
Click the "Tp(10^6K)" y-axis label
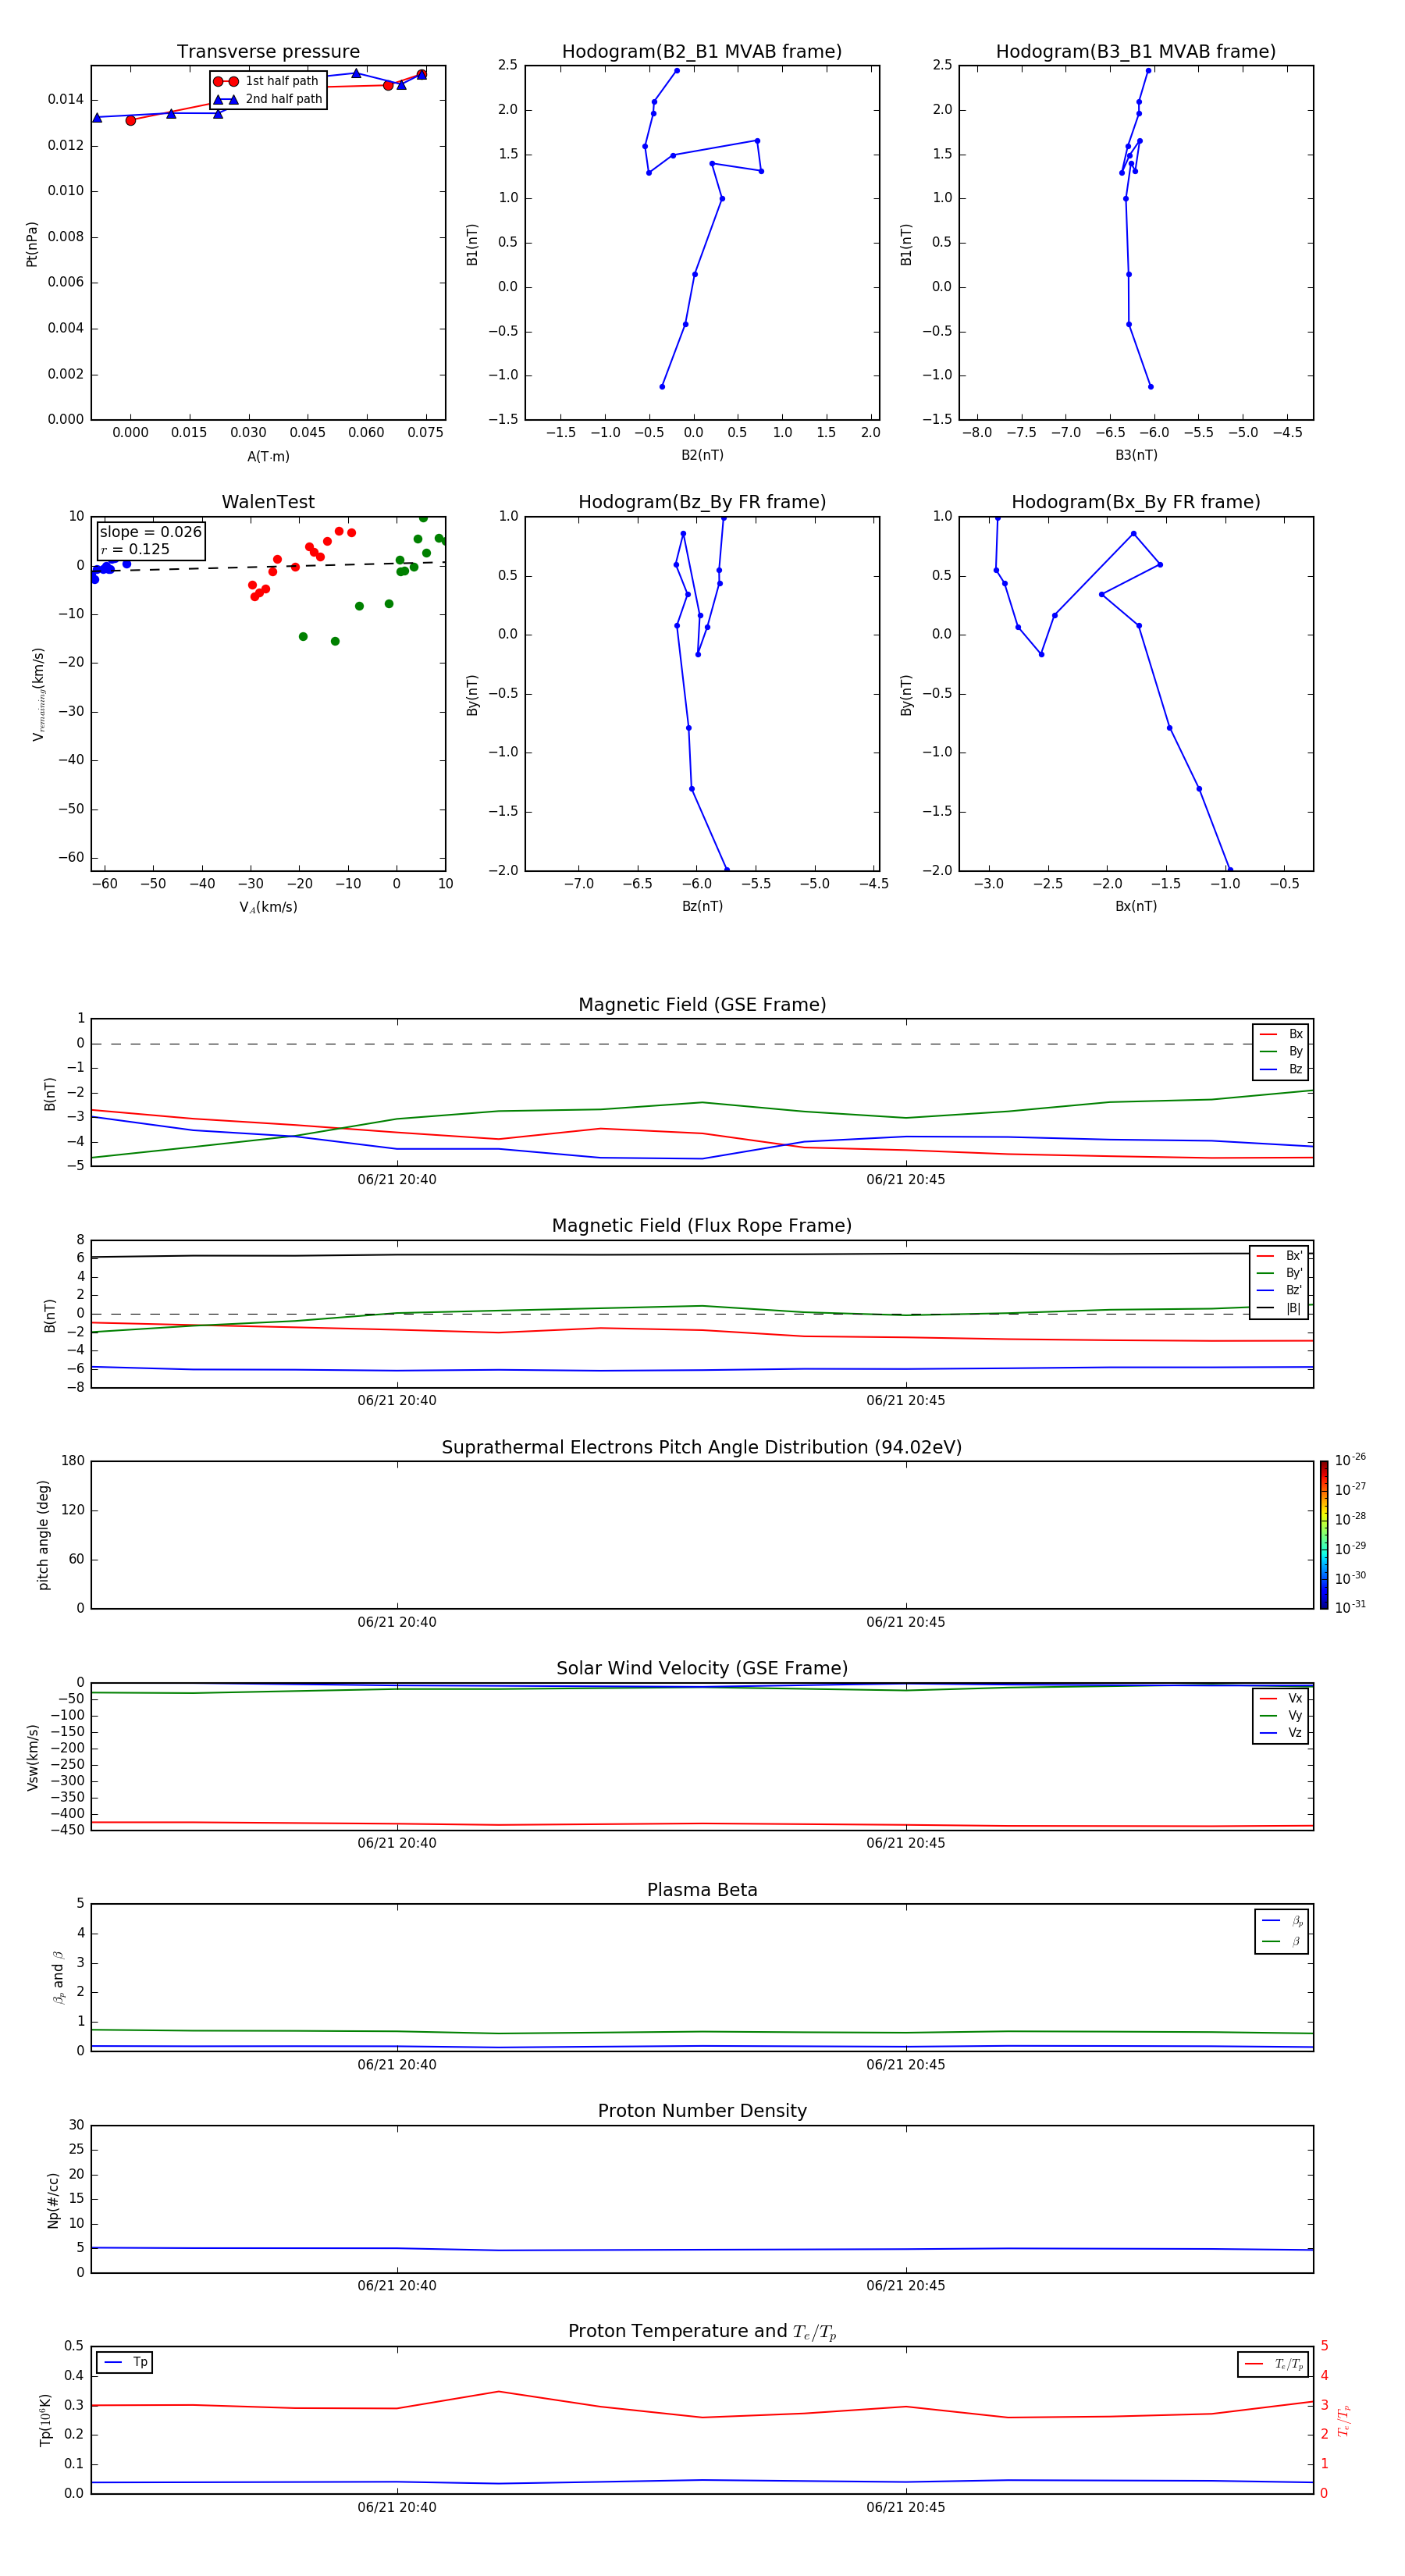click(x=44, y=2420)
